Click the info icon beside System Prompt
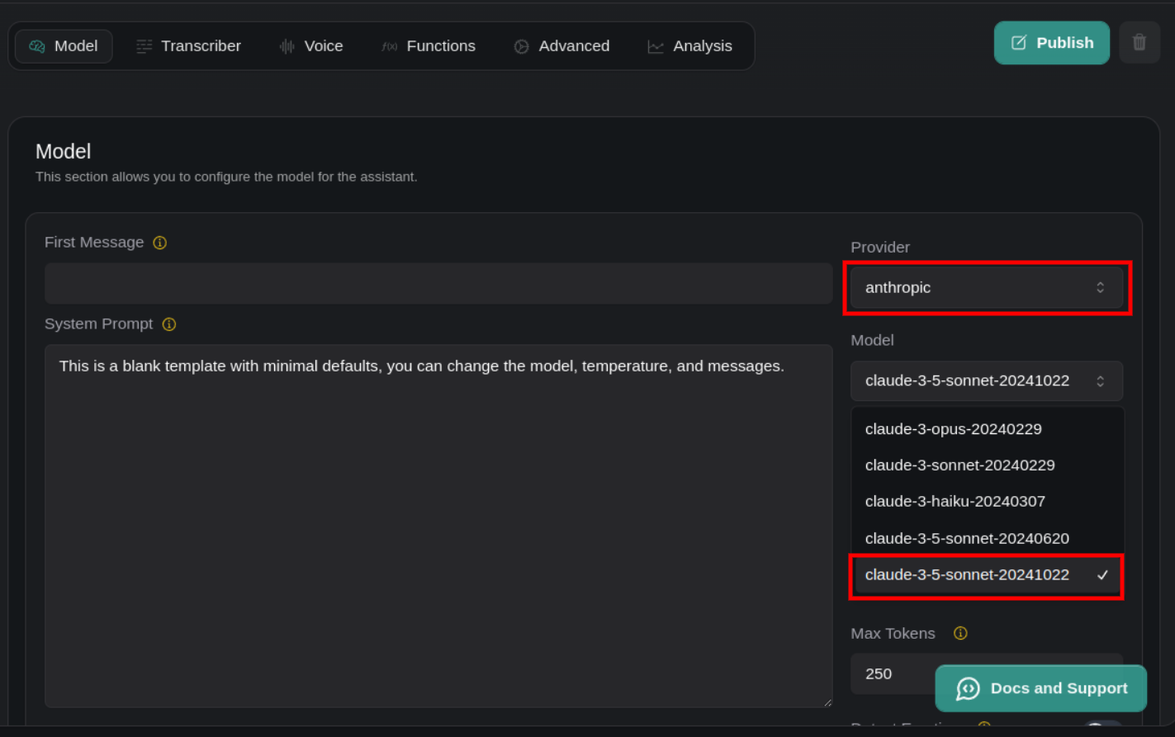Screen dimensions: 1175x737 [x=169, y=324]
